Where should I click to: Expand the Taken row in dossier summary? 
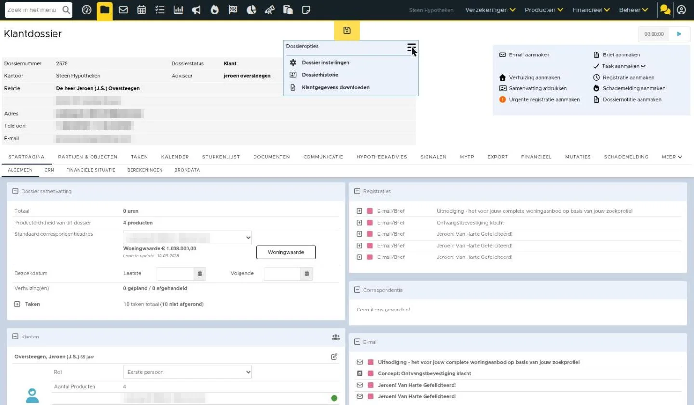(x=17, y=304)
